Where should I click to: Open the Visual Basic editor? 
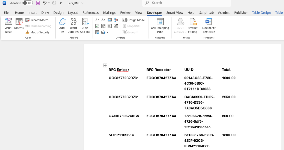coord(8,26)
